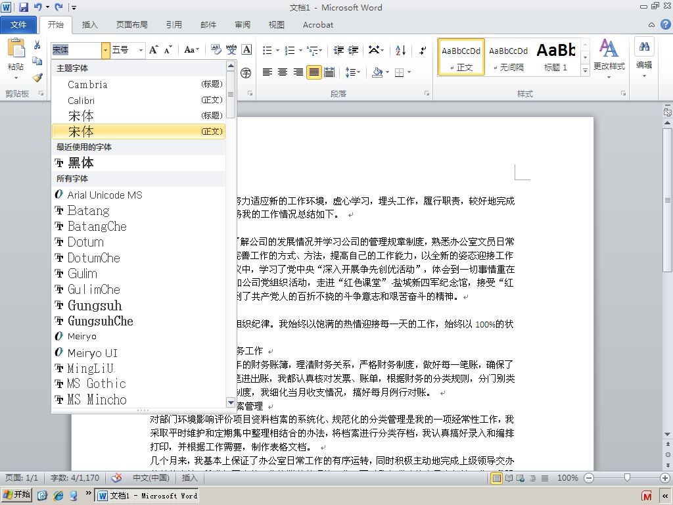Switch to the 引用 References tab
Image resolution: width=673 pixels, height=505 pixels.
pos(174,25)
